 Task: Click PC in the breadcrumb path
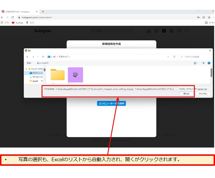tap(54, 57)
